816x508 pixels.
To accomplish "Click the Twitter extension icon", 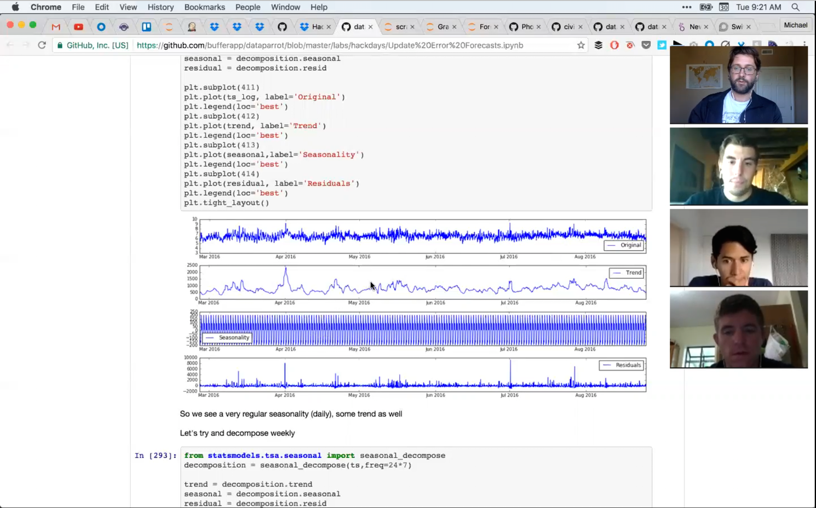I will point(662,45).
